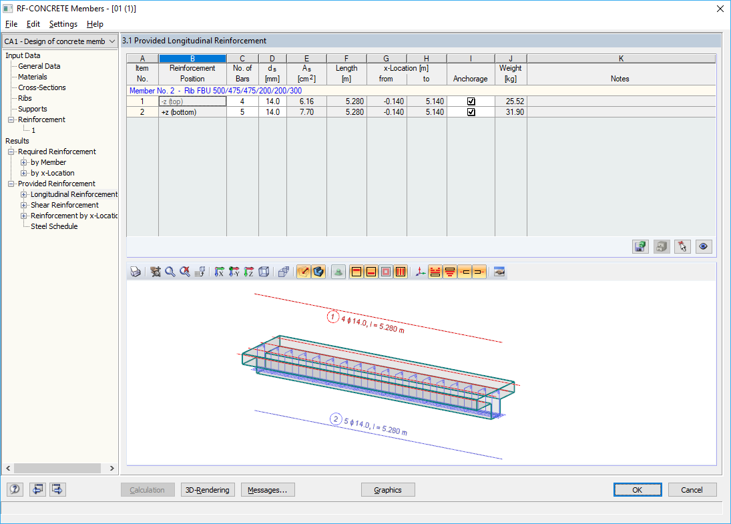Click the Cancel button
The image size is (731, 524).
click(692, 490)
